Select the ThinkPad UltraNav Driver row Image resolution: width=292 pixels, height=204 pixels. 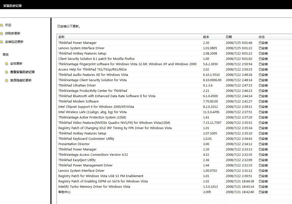(x=77, y=86)
